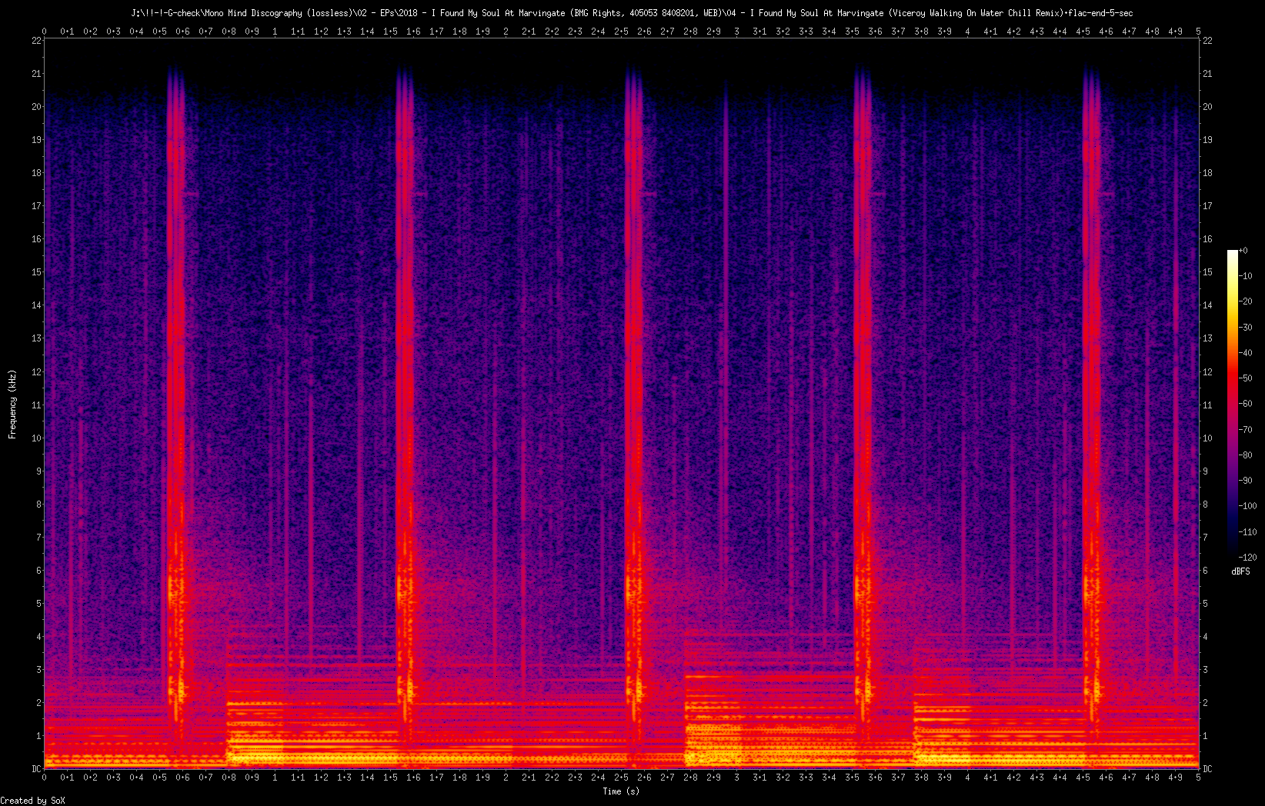Click the "2" label on the top time axis
This screenshot has width=1265, height=806.
pos(506,32)
